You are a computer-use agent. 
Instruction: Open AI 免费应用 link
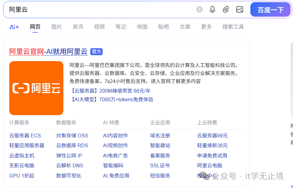click(116, 176)
